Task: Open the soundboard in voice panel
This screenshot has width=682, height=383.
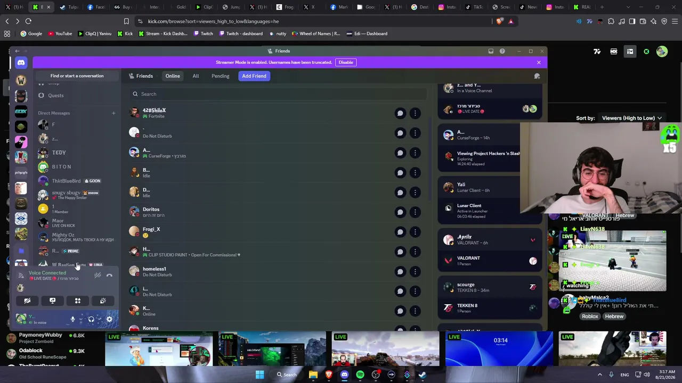Action: coord(103,301)
